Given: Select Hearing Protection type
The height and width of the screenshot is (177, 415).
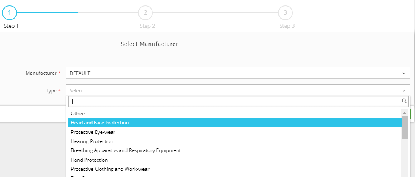Looking at the screenshot, I should pos(92,141).
